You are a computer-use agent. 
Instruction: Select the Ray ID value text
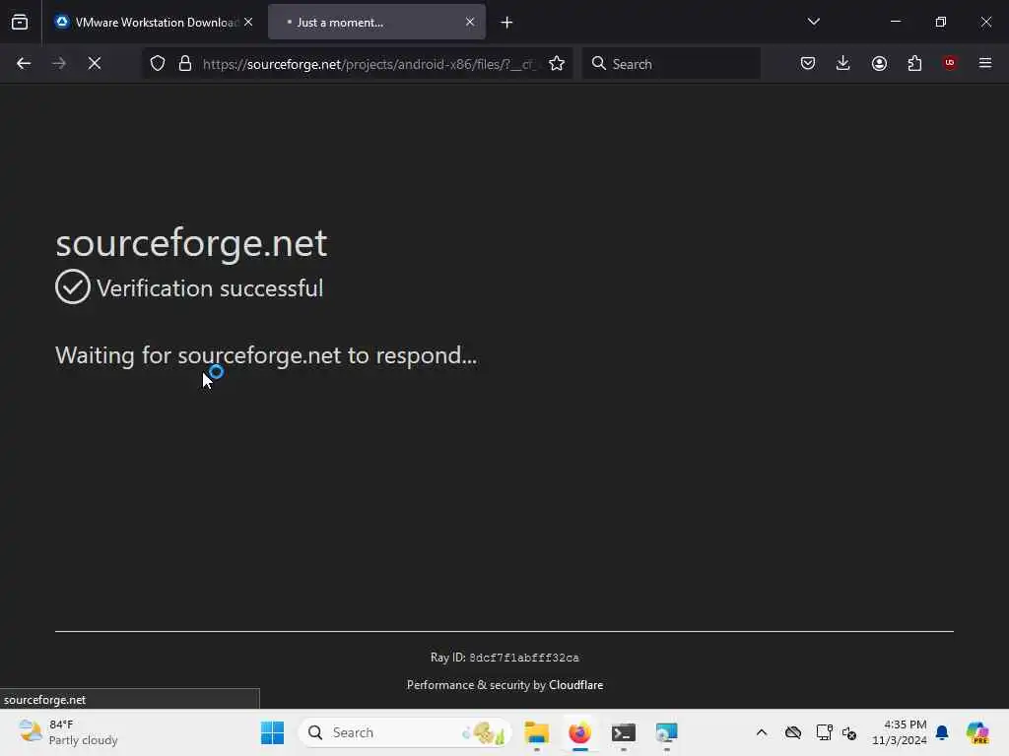(x=524, y=658)
